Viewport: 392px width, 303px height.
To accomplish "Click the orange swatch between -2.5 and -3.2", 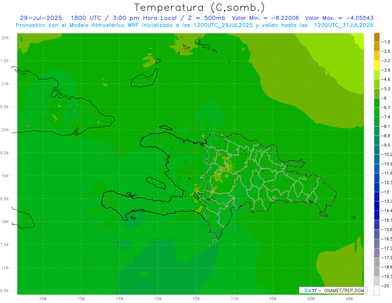I will [377, 56].
